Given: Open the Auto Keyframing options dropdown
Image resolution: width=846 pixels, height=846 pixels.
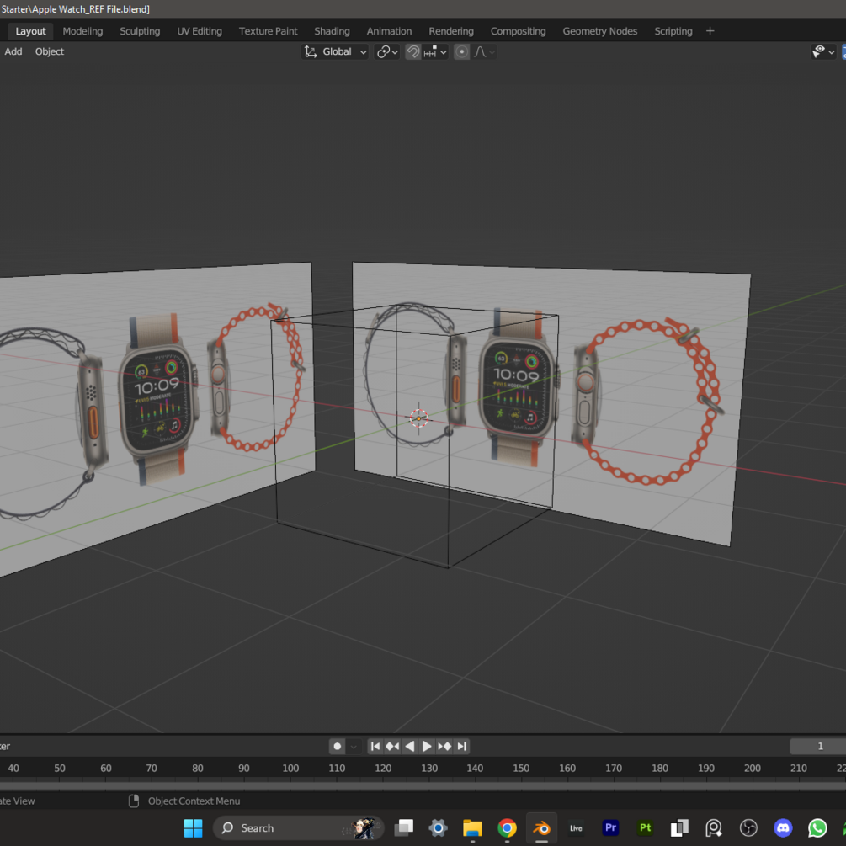Looking at the screenshot, I should [354, 746].
